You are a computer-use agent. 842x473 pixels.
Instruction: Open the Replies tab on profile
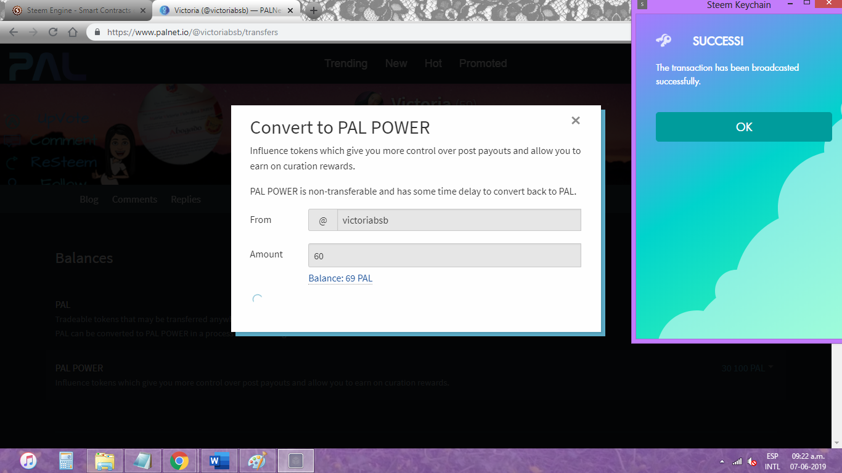click(186, 200)
